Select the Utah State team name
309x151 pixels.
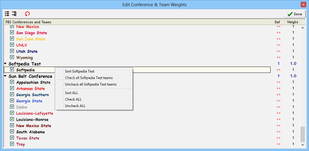[x=27, y=51]
